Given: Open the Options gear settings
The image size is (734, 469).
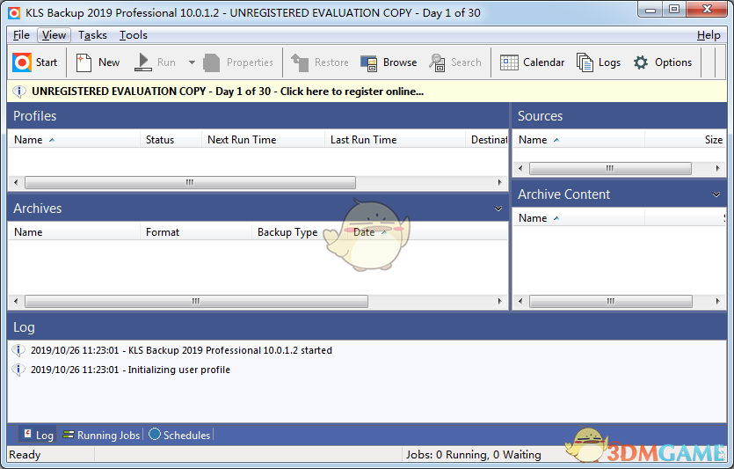Looking at the screenshot, I should (663, 62).
